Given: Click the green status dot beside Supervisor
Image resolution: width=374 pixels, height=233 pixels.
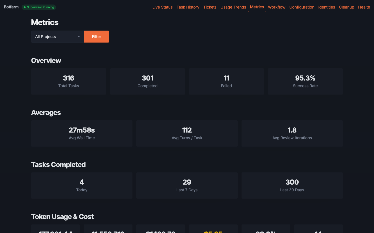Looking at the screenshot, I should pyautogui.click(x=25, y=7).
